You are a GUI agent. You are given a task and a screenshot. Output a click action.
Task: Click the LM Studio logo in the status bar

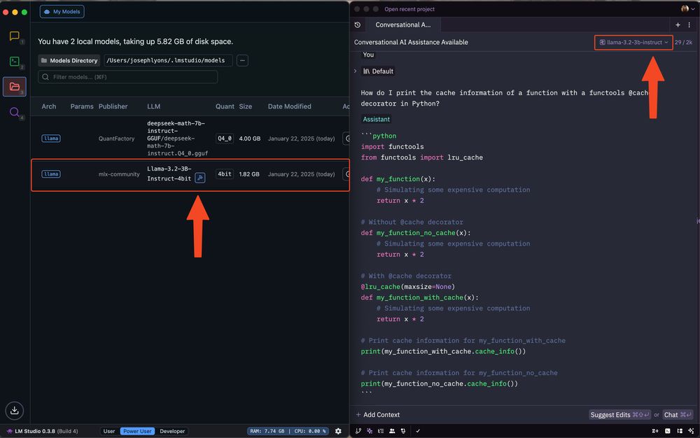pyautogui.click(x=9, y=431)
